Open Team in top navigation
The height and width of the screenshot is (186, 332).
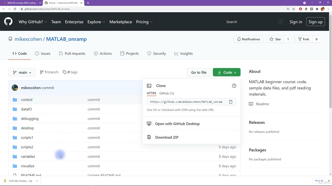point(56,22)
